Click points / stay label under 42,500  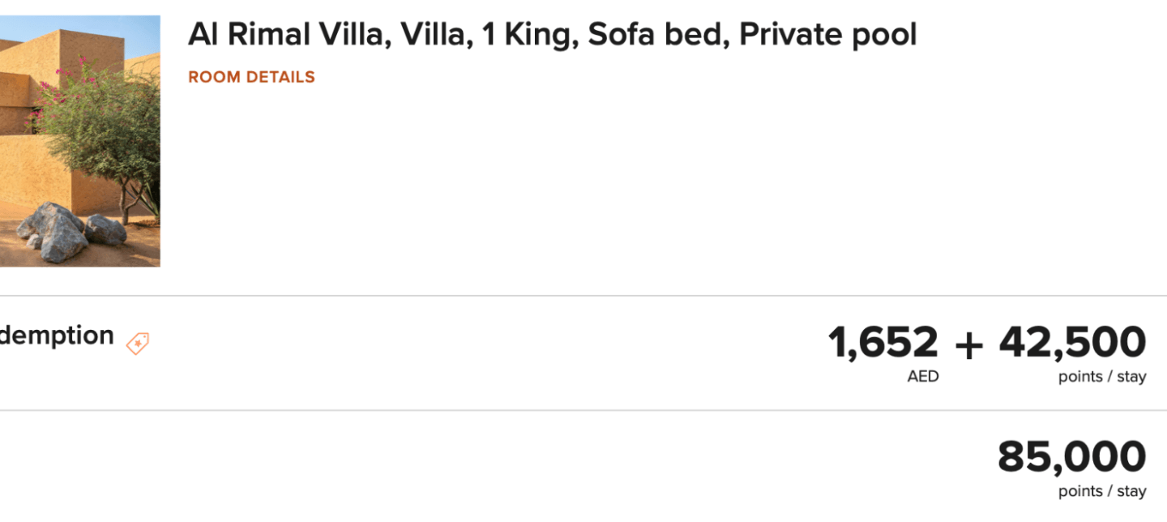[1101, 377]
